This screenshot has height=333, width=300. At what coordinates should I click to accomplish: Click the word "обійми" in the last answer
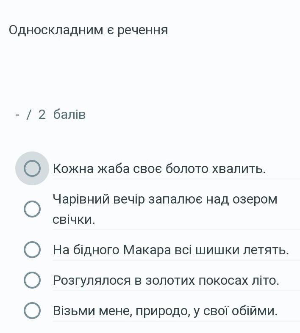pyautogui.click(x=255, y=311)
